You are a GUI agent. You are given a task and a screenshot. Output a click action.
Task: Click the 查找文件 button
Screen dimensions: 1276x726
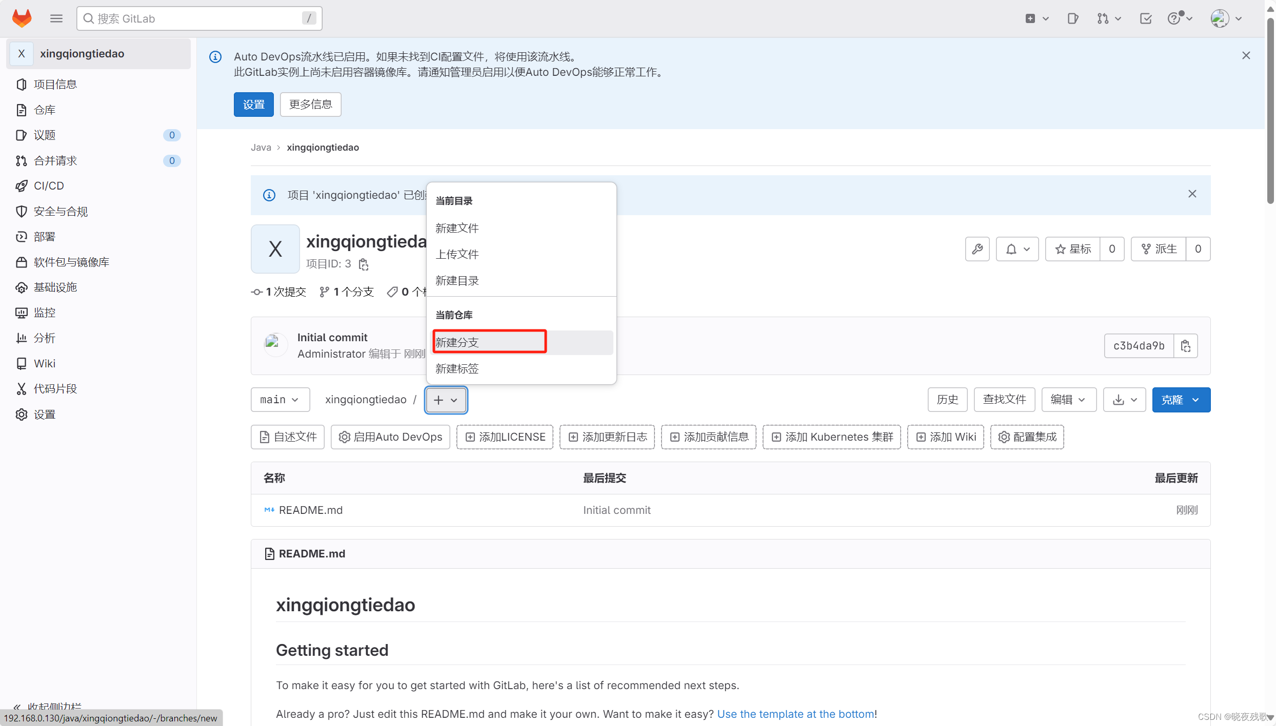pos(1004,400)
